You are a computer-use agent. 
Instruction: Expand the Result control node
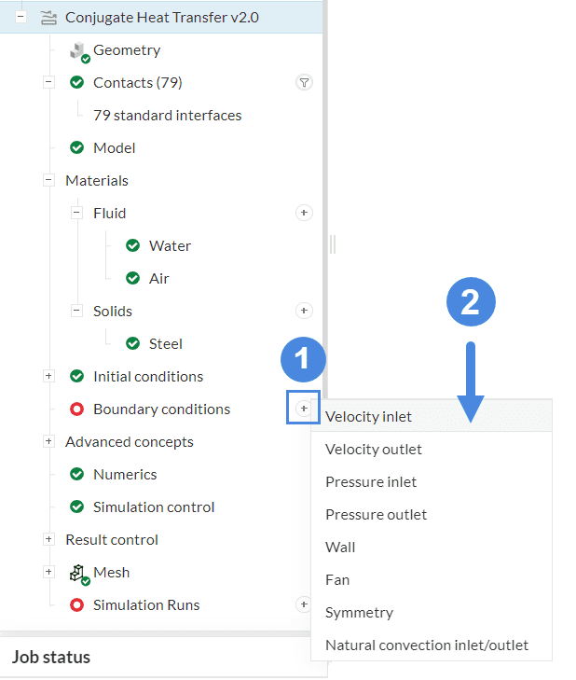pos(48,539)
